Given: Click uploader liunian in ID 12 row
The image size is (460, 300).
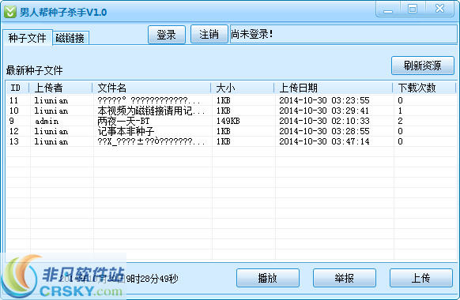Looking at the screenshot, I should click(x=51, y=131).
